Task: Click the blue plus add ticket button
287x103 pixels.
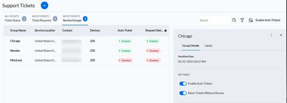Action: (x=44, y=6)
